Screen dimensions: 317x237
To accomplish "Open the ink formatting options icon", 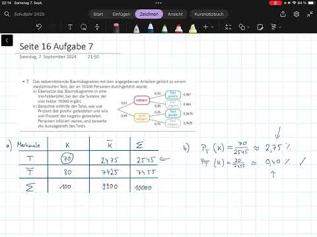I will (273, 27).
